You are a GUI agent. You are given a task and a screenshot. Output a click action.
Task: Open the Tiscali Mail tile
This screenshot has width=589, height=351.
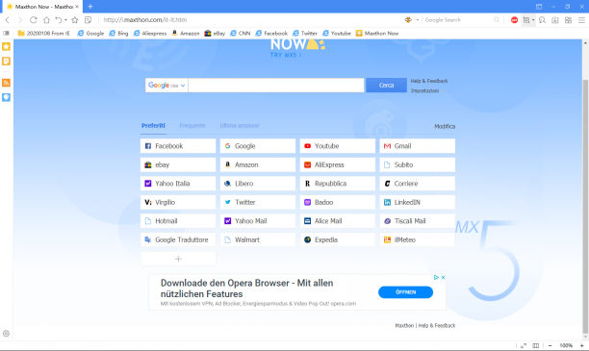(x=418, y=221)
